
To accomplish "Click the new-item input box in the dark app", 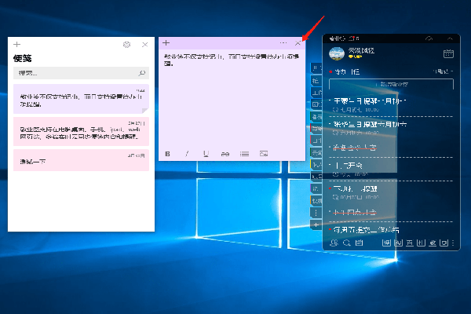I will (x=391, y=84).
